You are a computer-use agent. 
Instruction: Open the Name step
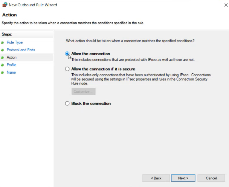tap(11, 72)
